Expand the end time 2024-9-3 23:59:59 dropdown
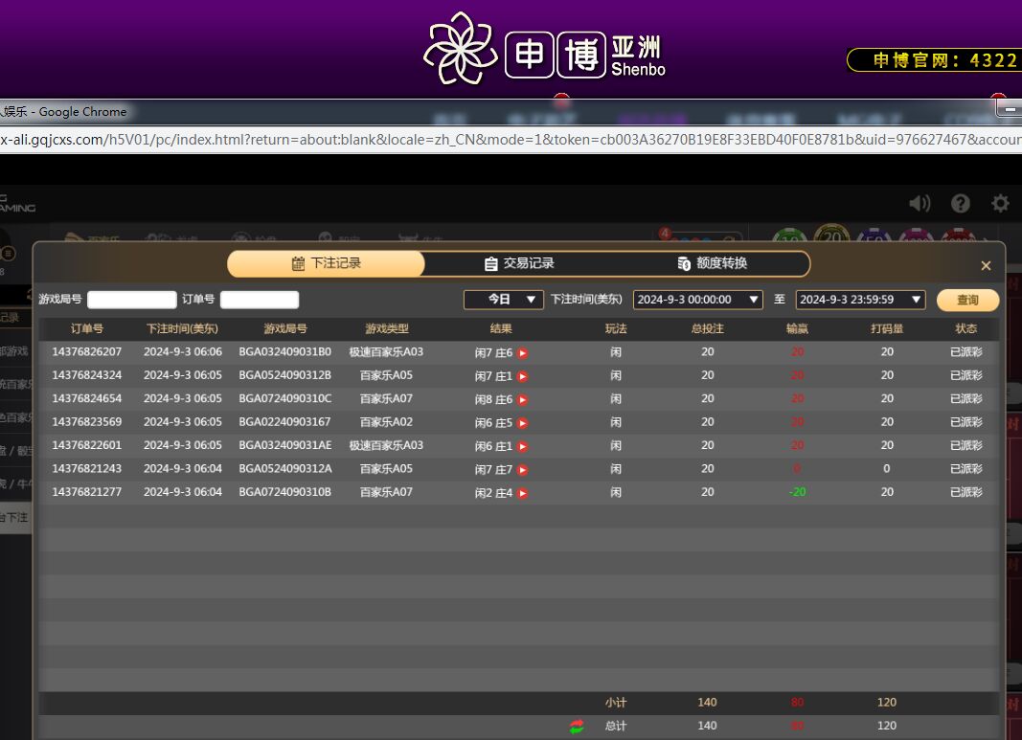Viewport: 1022px width, 740px height. [x=860, y=300]
